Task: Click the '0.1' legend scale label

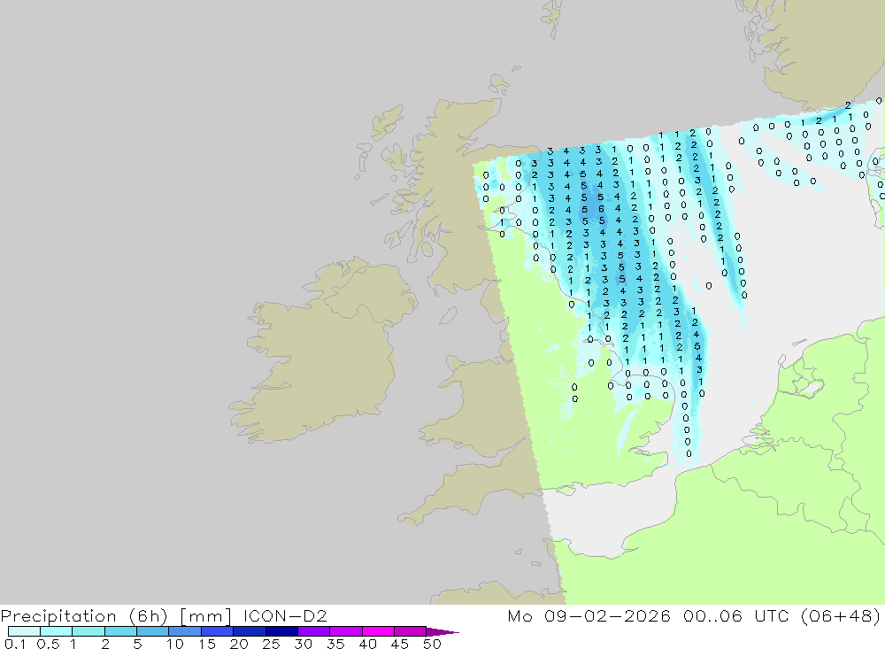Action: (15, 644)
